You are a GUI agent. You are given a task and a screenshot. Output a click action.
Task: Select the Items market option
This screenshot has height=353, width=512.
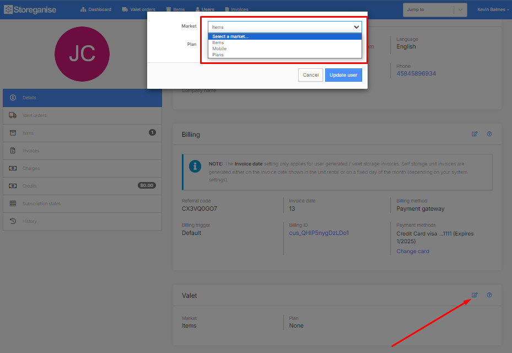click(x=285, y=42)
